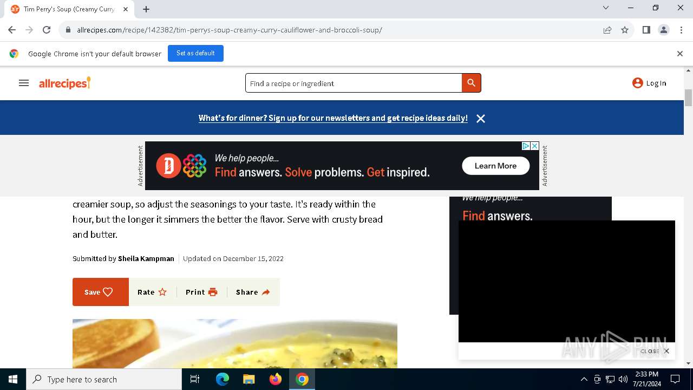Close the Tim Perry's Soup tab

(x=126, y=9)
